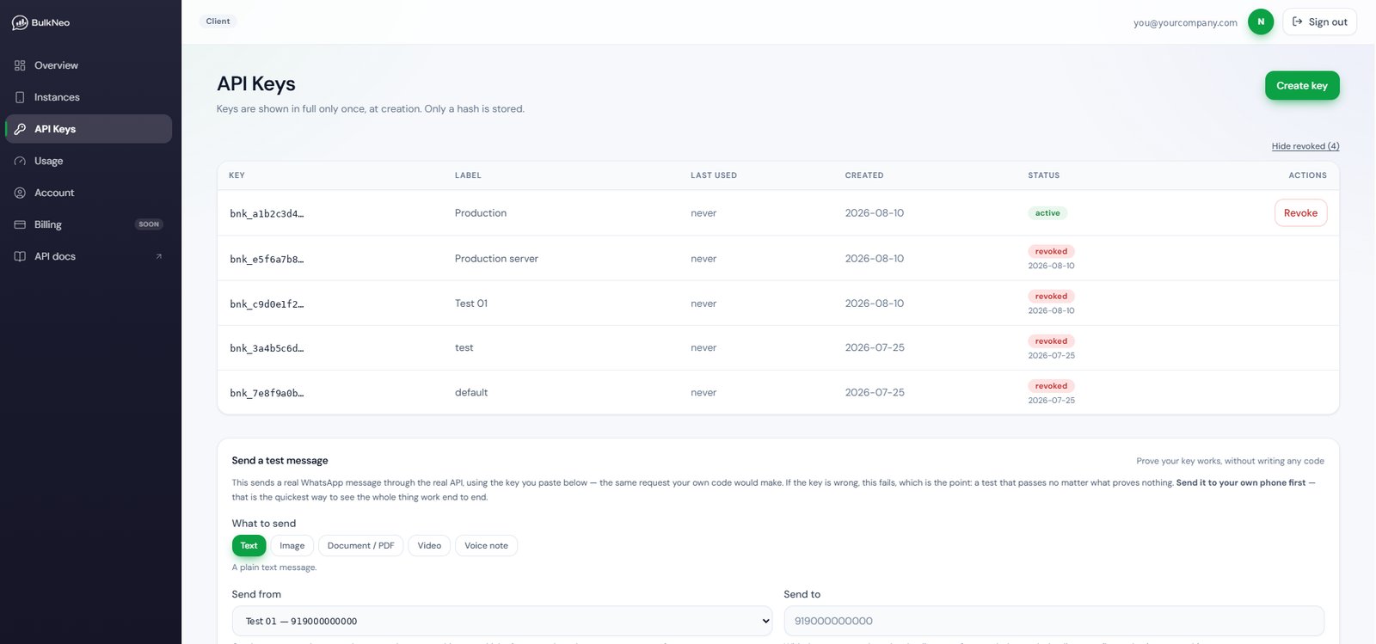Click the green N user avatar

point(1261,22)
